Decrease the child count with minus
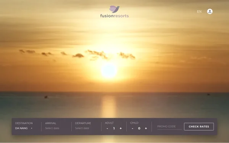This screenshot has width=229, height=143. click(x=132, y=129)
